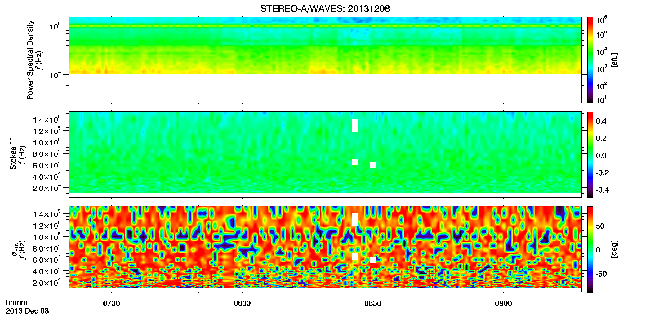Click the 0.4 tick on Stokes colorbar
The width and height of the screenshot is (650, 335).
[x=601, y=121]
